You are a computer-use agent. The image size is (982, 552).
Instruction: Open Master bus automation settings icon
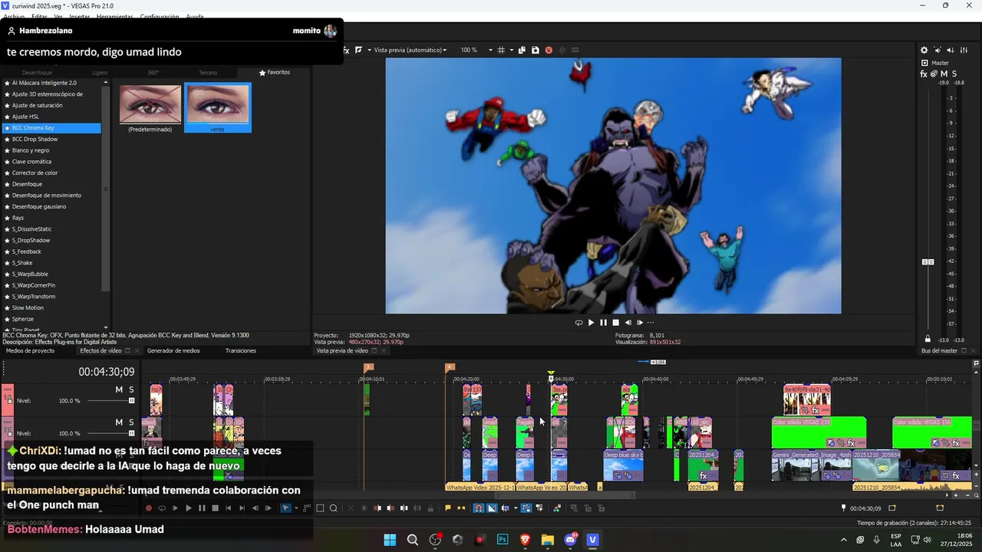click(934, 74)
